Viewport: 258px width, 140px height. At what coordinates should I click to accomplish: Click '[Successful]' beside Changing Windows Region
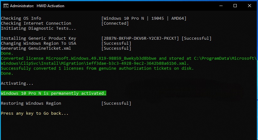(116, 43)
